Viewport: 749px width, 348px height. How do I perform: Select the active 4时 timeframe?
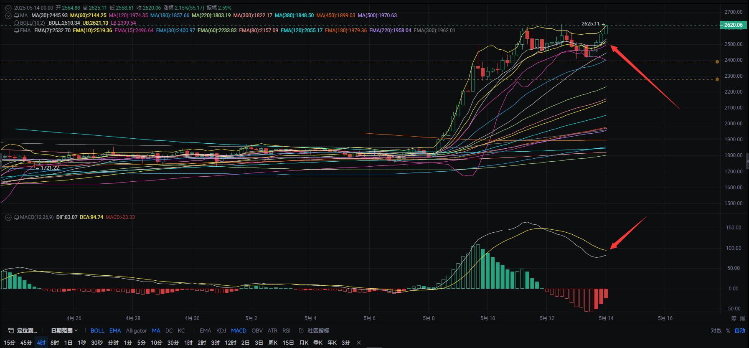pos(41,343)
